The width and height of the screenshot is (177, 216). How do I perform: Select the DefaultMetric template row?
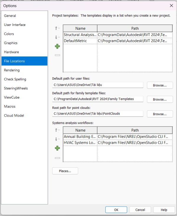pos(80,41)
